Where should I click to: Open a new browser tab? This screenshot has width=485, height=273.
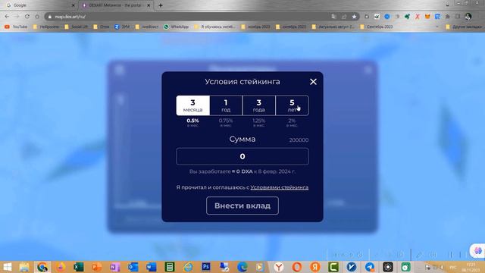[x=161, y=5]
